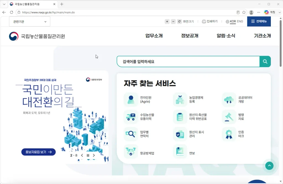This screenshot has width=283, height=184.
Task: Open a new browser tab
Action: coord(62,4)
